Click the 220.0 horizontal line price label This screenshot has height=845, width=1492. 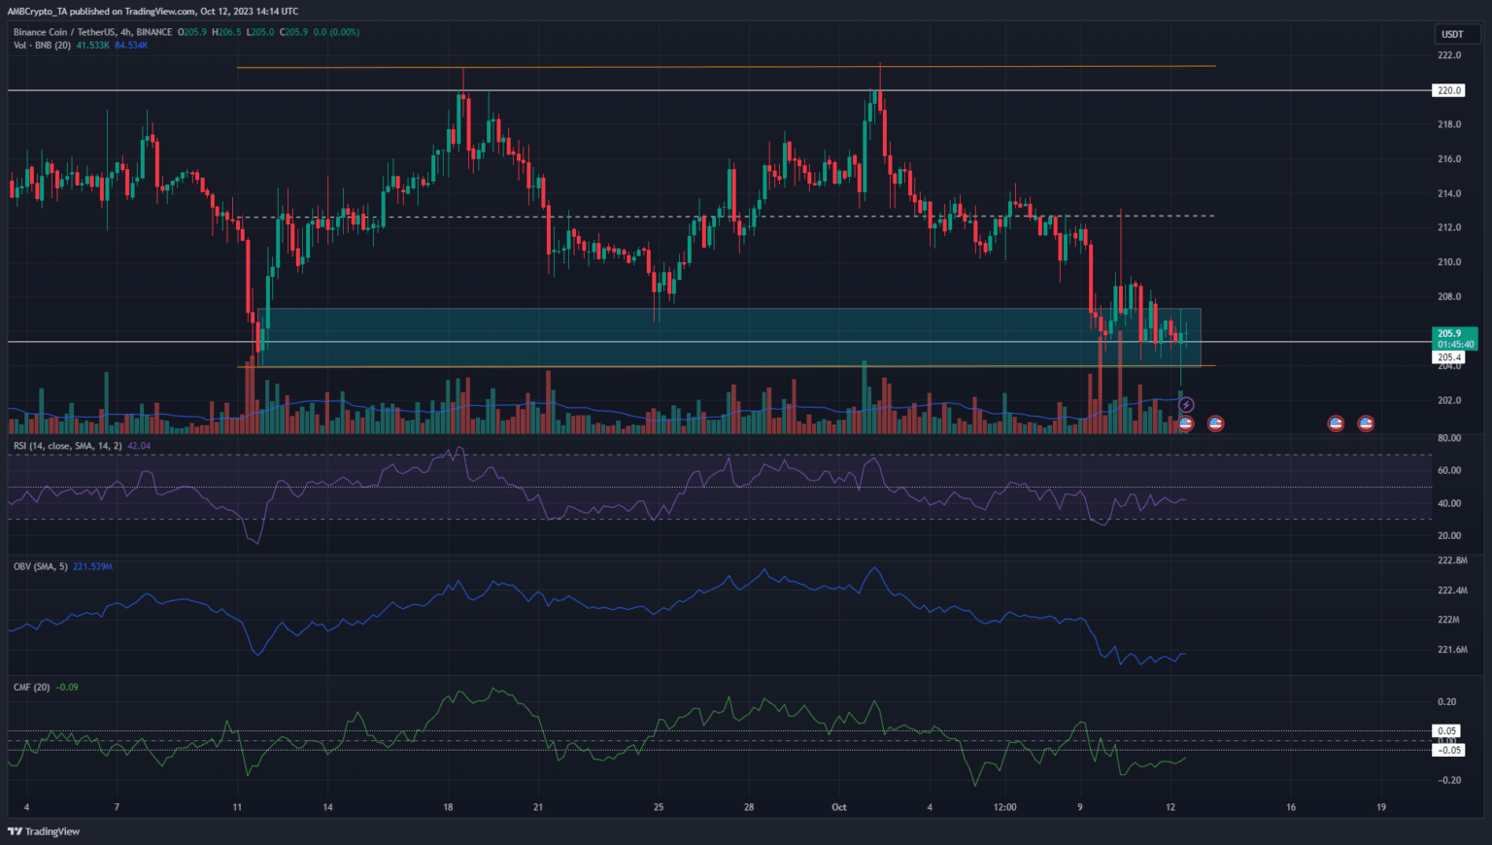click(1448, 90)
